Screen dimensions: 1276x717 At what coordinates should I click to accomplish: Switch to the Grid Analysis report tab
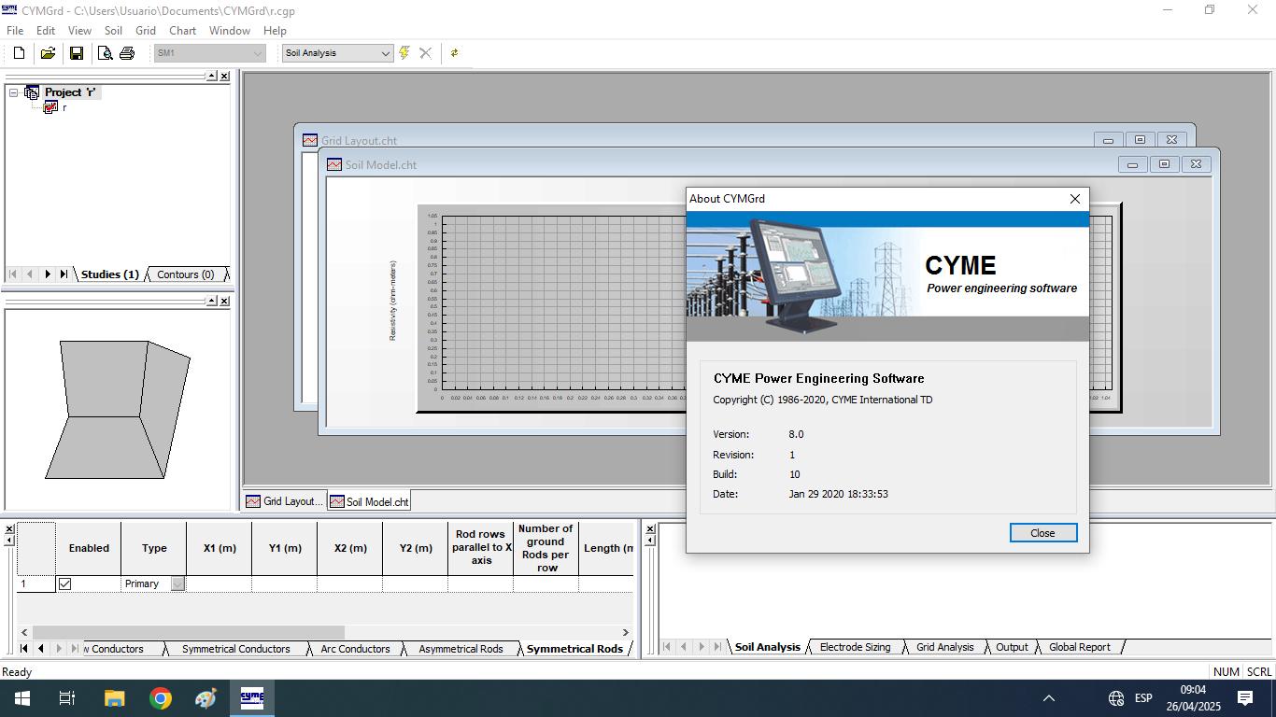pos(944,647)
